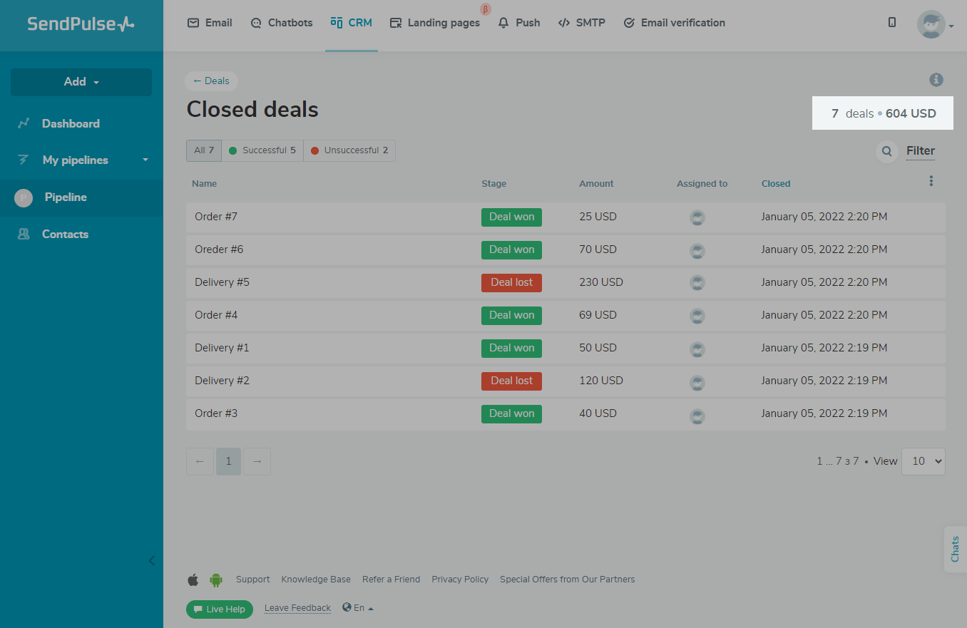Expand the My pipelines menu
The height and width of the screenshot is (628, 967).
coord(81,160)
